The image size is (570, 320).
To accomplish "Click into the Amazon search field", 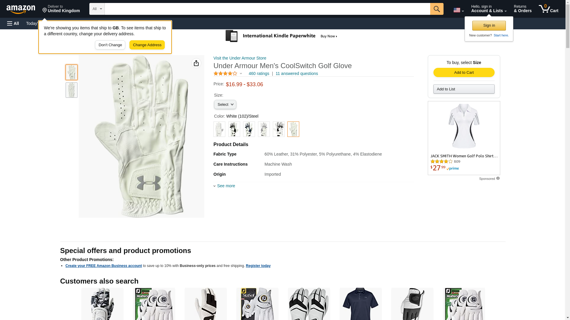I will 267,9.
